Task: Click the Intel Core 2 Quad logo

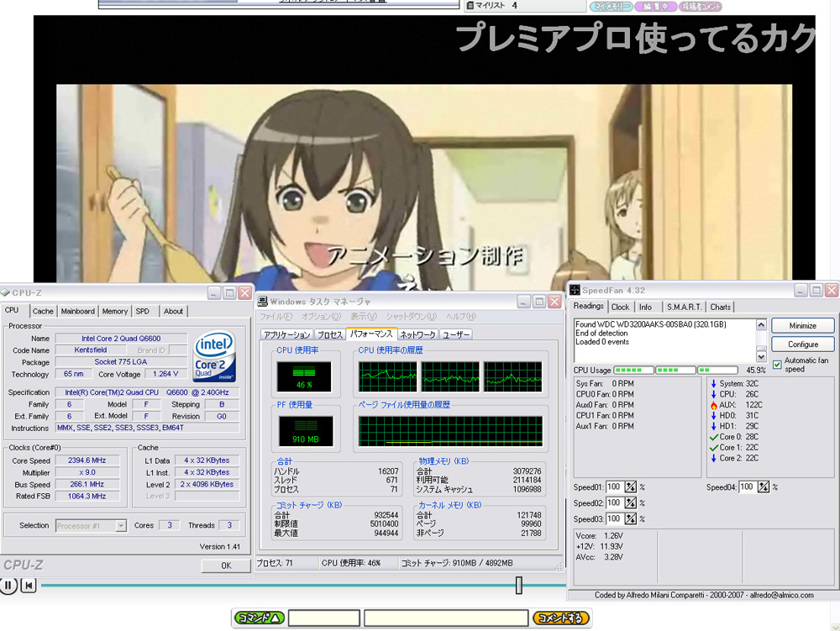Action: pos(214,355)
